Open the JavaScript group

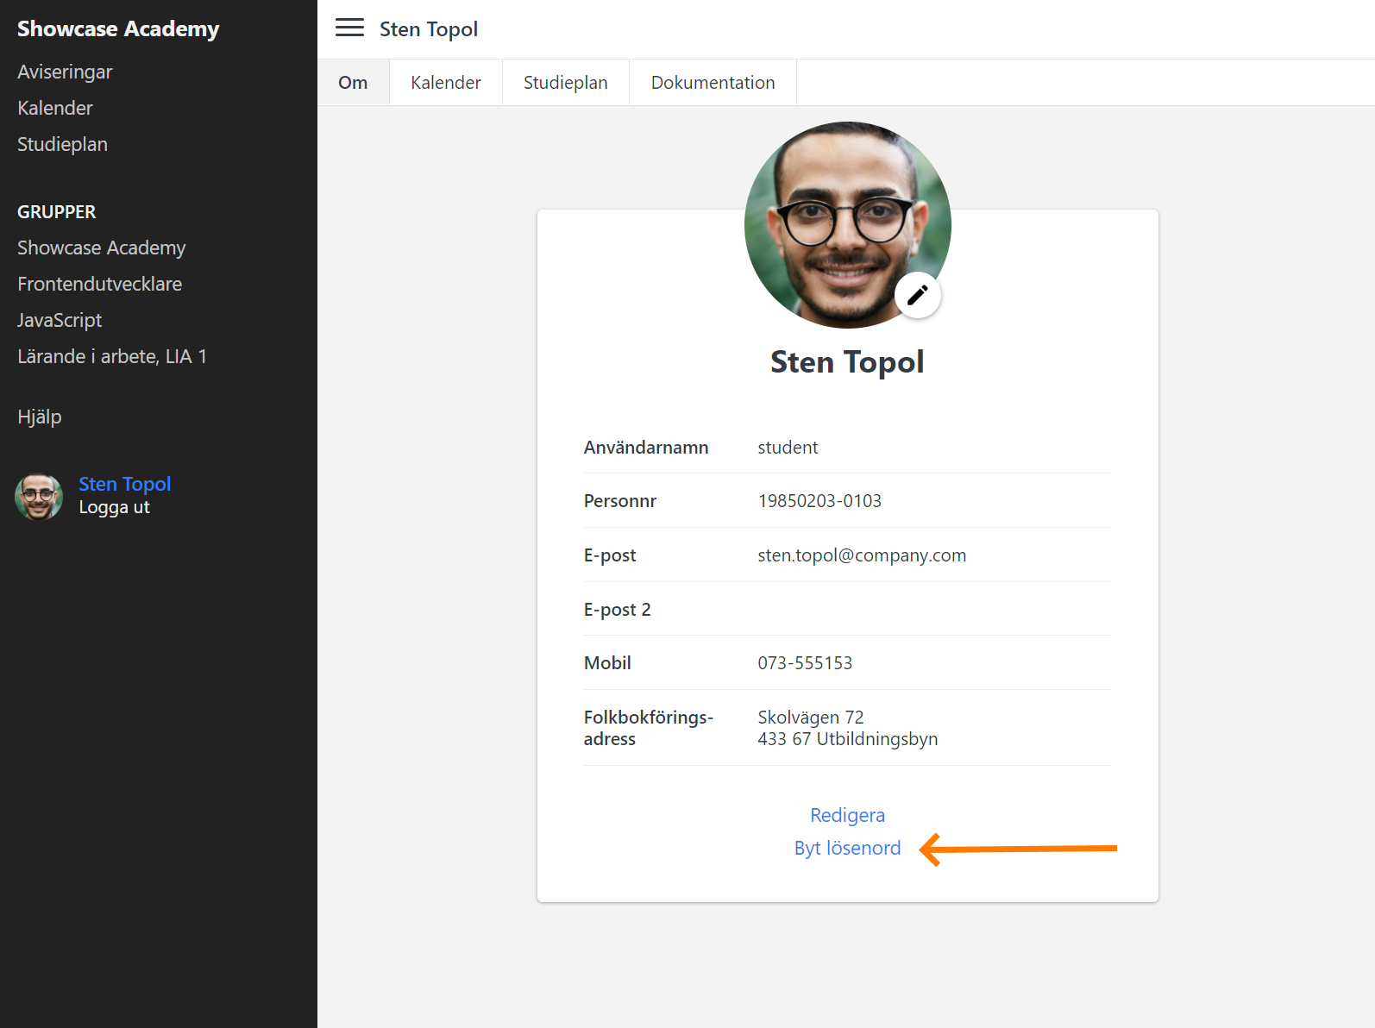point(60,320)
